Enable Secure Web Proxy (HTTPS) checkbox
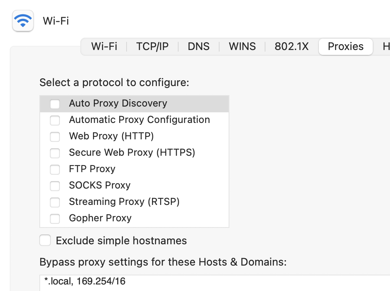 click(55, 153)
